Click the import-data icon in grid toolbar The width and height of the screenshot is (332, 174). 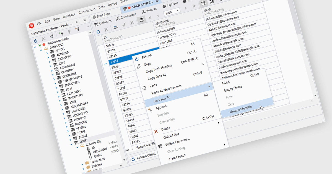(x=115, y=27)
